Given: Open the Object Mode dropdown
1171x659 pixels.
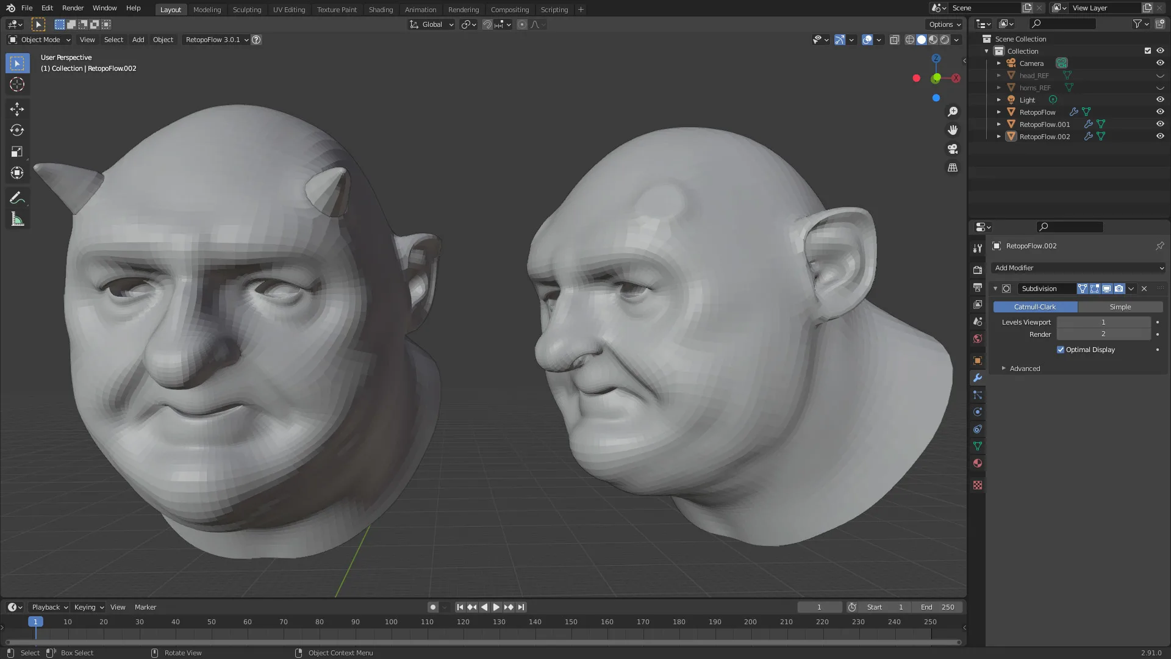Looking at the screenshot, I should (40, 40).
